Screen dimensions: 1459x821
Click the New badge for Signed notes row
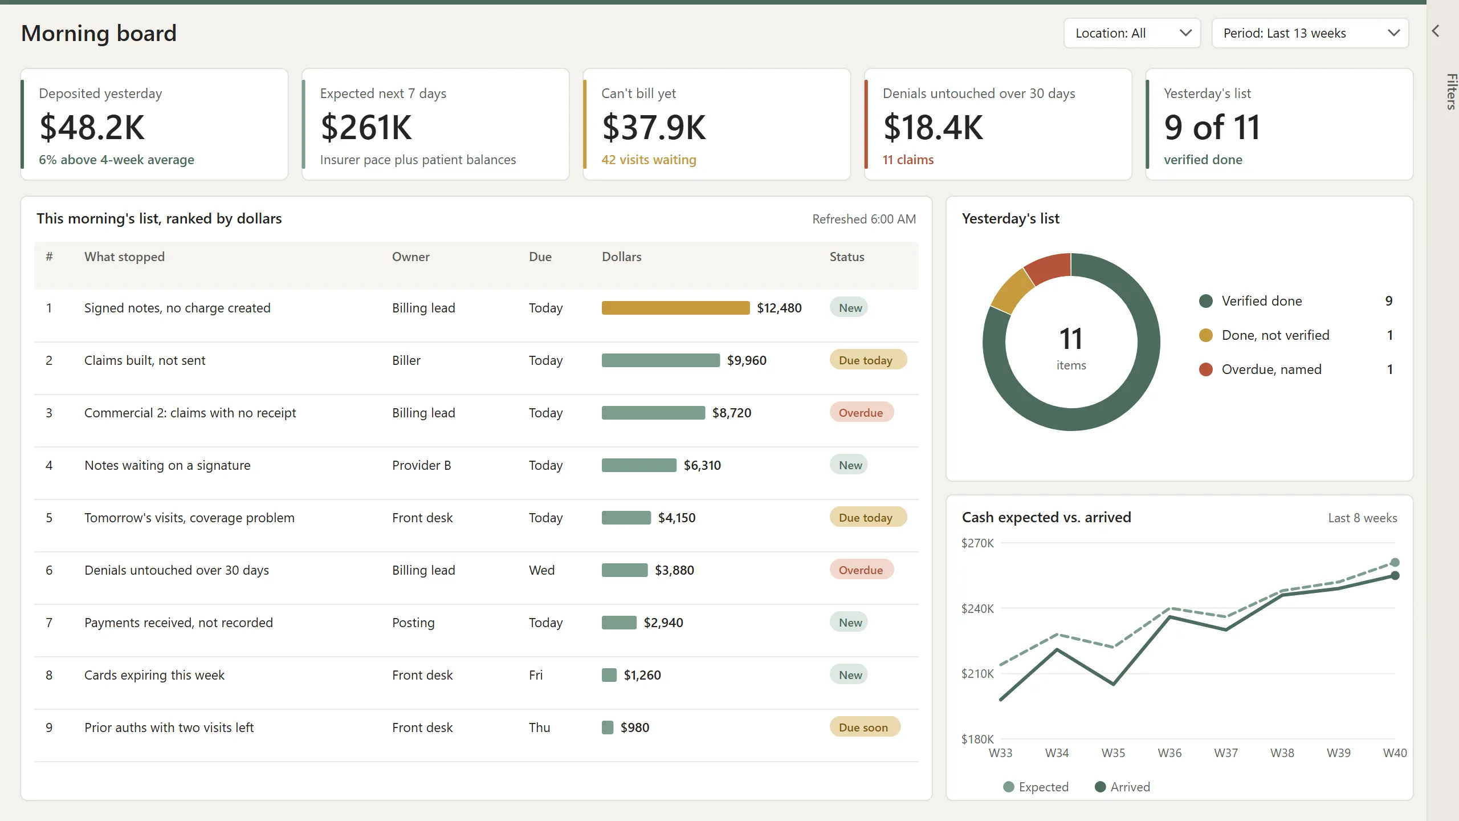point(849,308)
